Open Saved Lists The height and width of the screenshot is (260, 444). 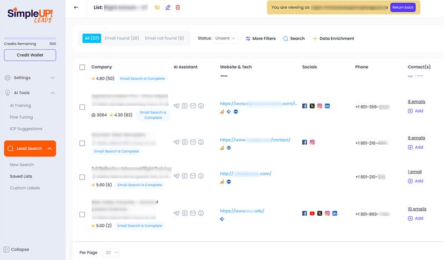pyautogui.click(x=21, y=176)
